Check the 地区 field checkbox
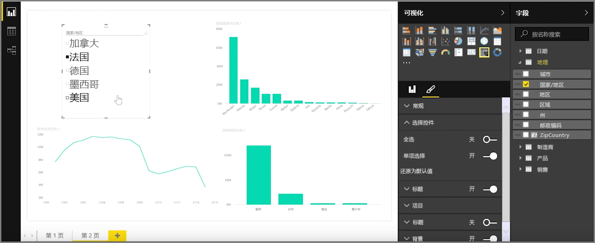The width and height of the screenshot is (595, 243). pos(526,95)
